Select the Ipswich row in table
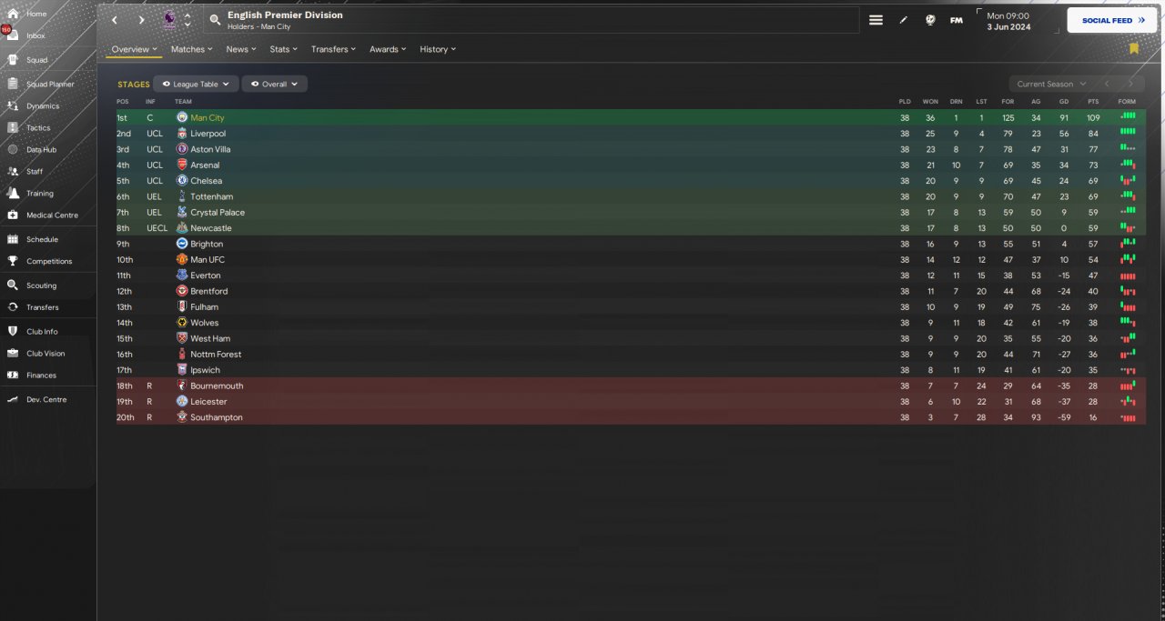Screen dimensions: 1165x621 (x=630, y=370)
